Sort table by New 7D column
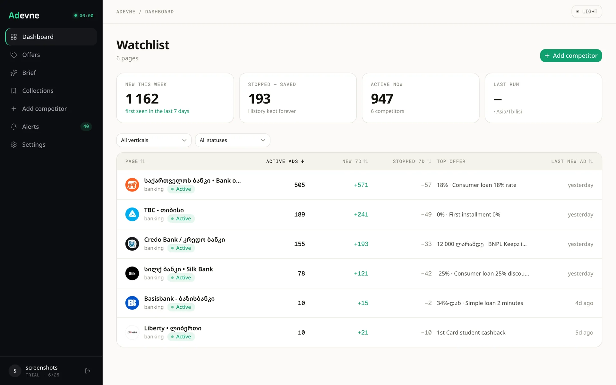 coord(355,161)
